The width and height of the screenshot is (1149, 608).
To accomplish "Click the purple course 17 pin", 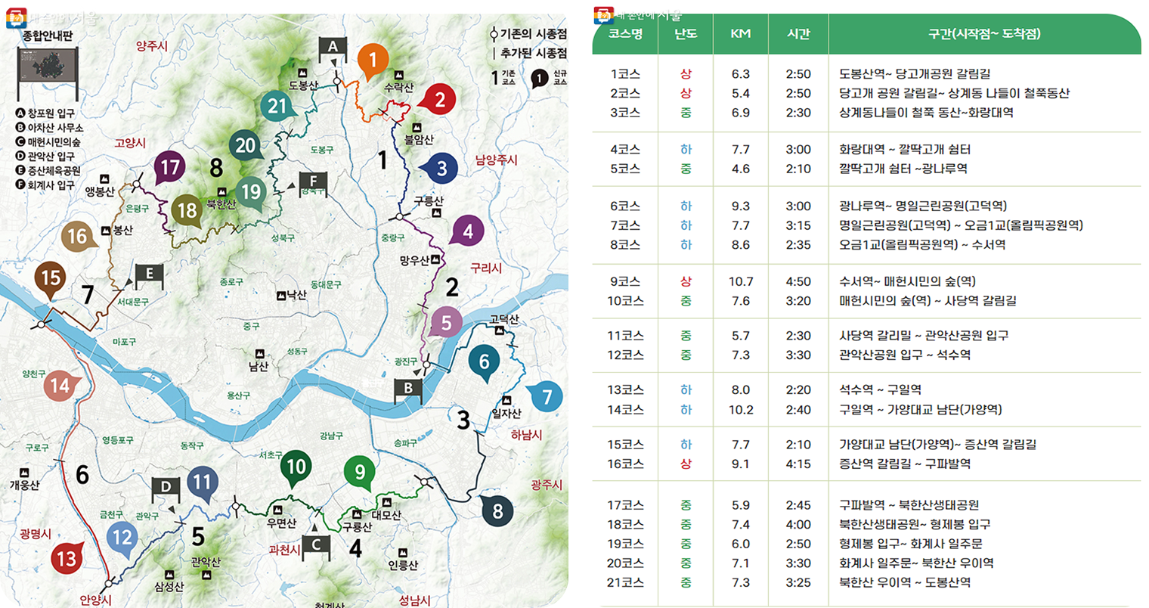I will [x=171, y=167].
